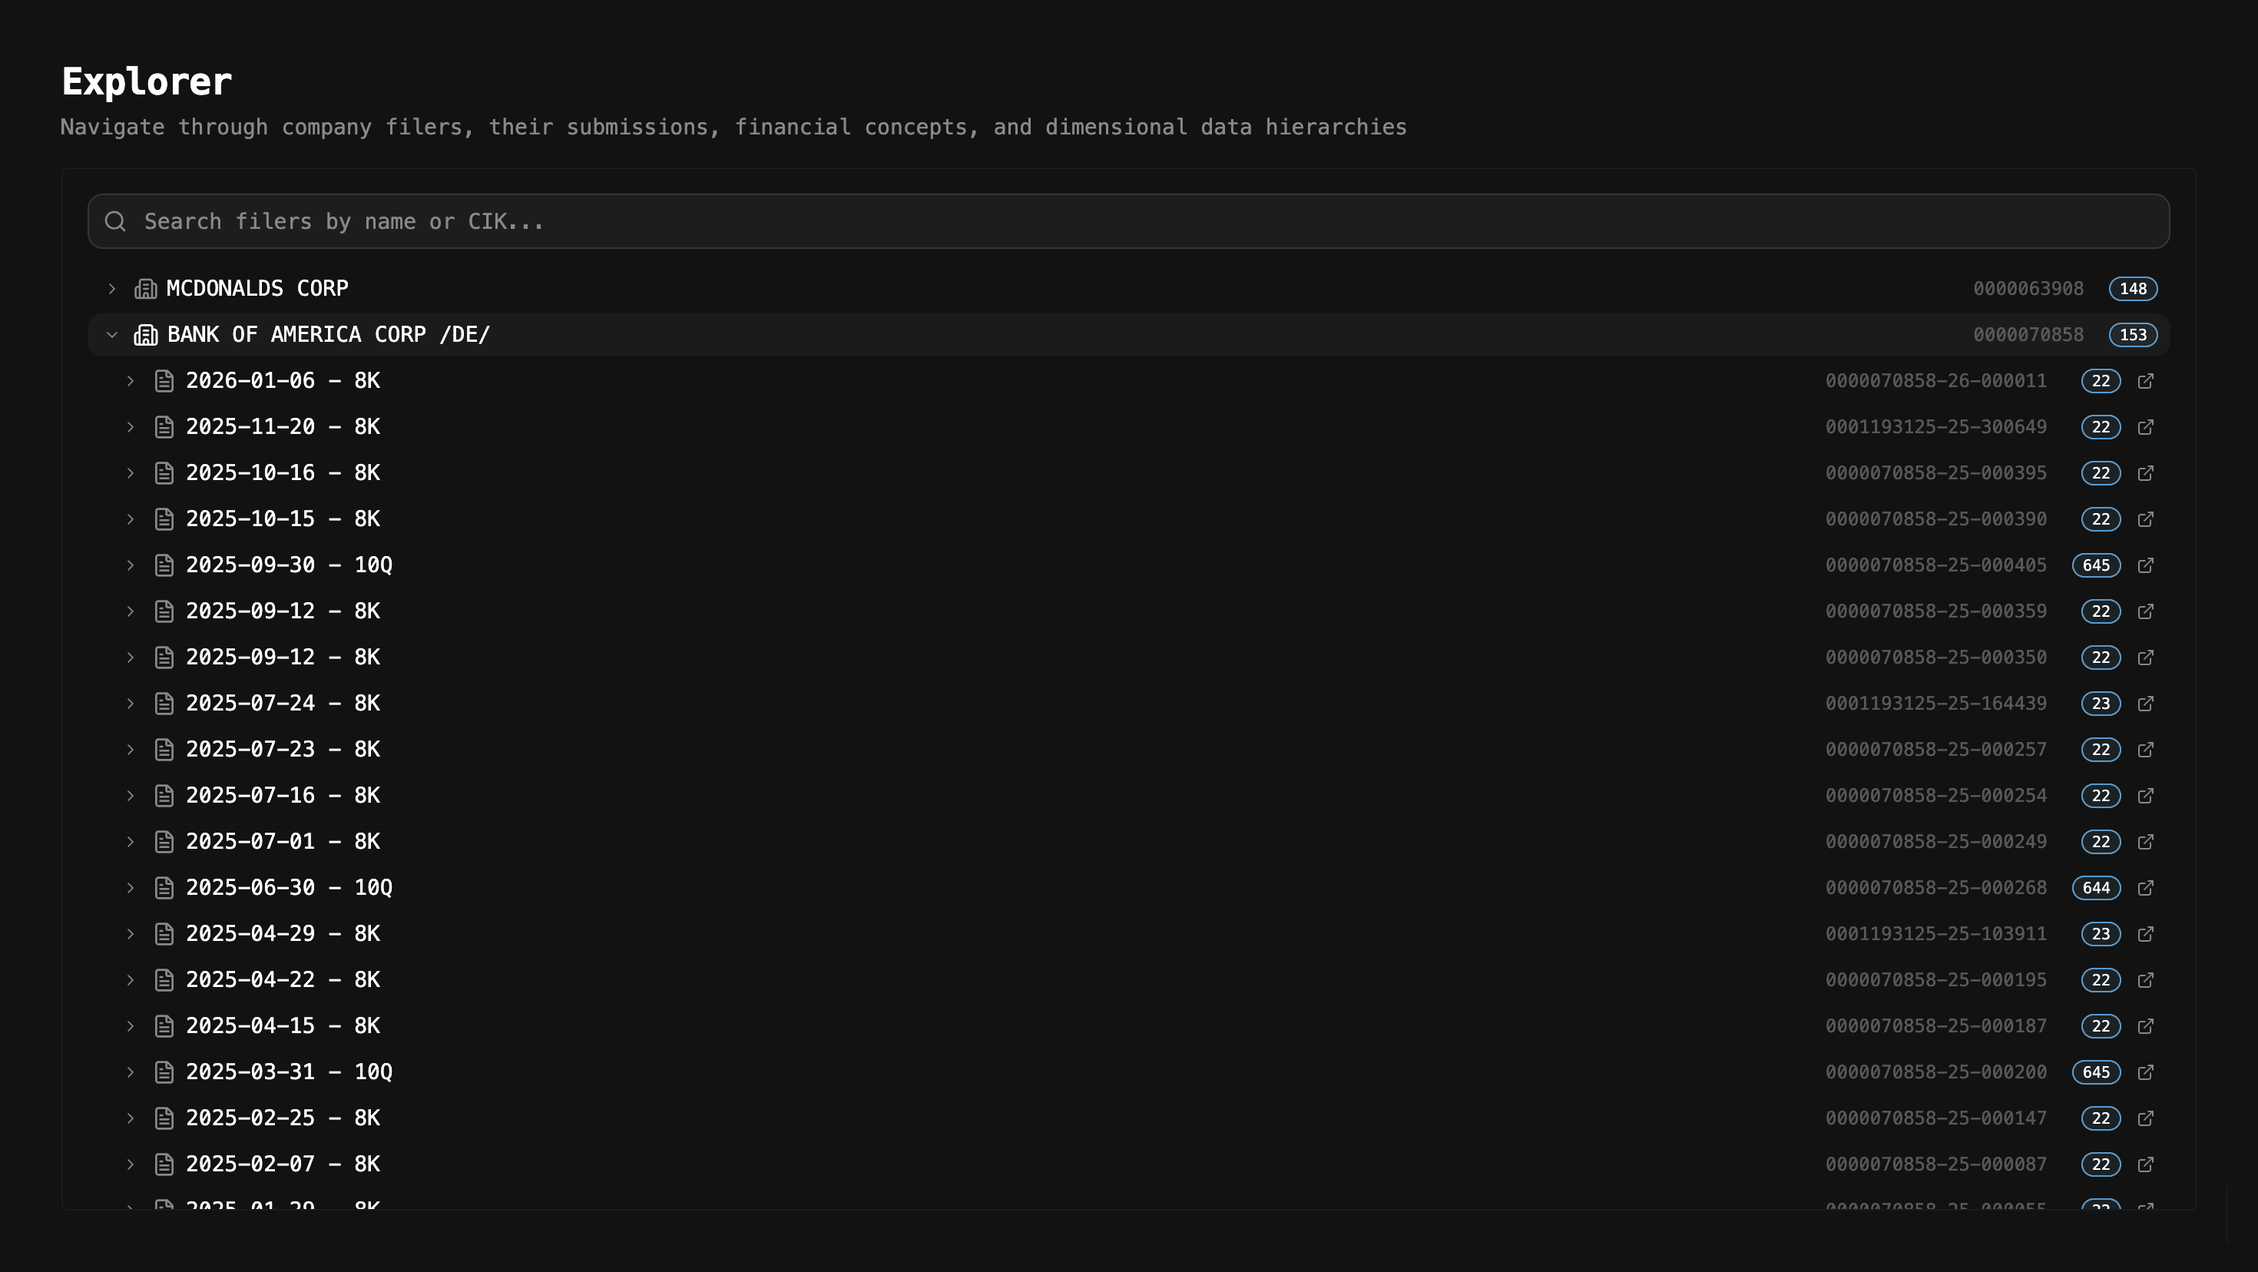Click the 153 badge for Bank of America
Screen dimensions: 2258x1272
tap(2133, 335)
